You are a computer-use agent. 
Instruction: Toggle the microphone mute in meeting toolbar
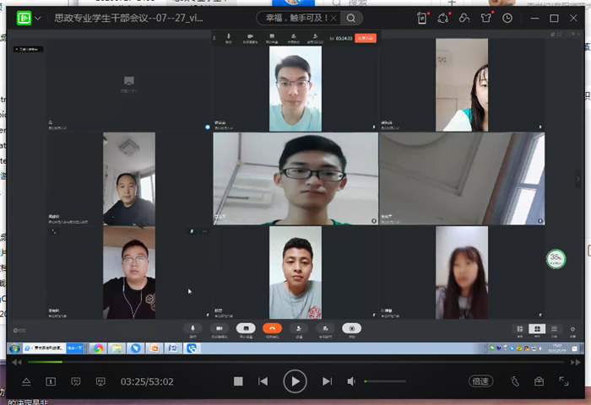pyautogui.click(x=193, y=328)
